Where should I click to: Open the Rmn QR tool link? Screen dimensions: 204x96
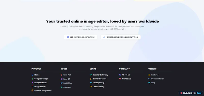click(67, 79)
